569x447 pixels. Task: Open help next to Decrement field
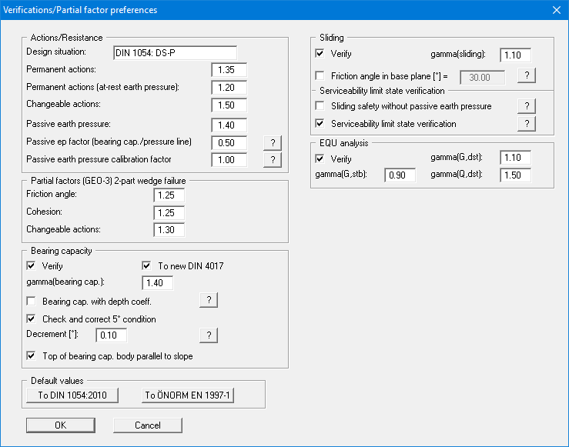tap(208, 335)
